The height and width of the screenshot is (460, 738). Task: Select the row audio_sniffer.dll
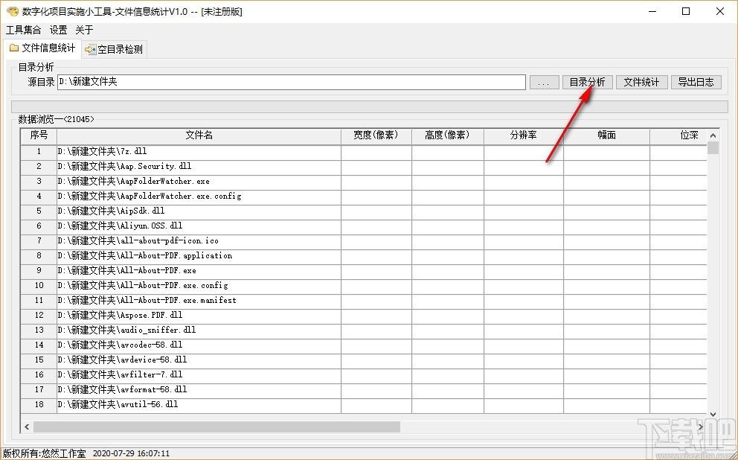[x=364, y=330]
